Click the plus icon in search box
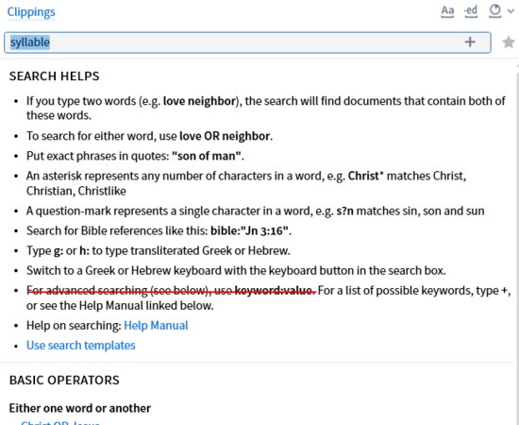The height and width of the screenshot is (425, 519). [x=470, y=42]
